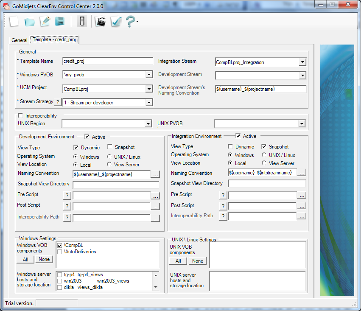
Task: Select UNIX / Linux in Integration Environment
Action: pos(265,155)
